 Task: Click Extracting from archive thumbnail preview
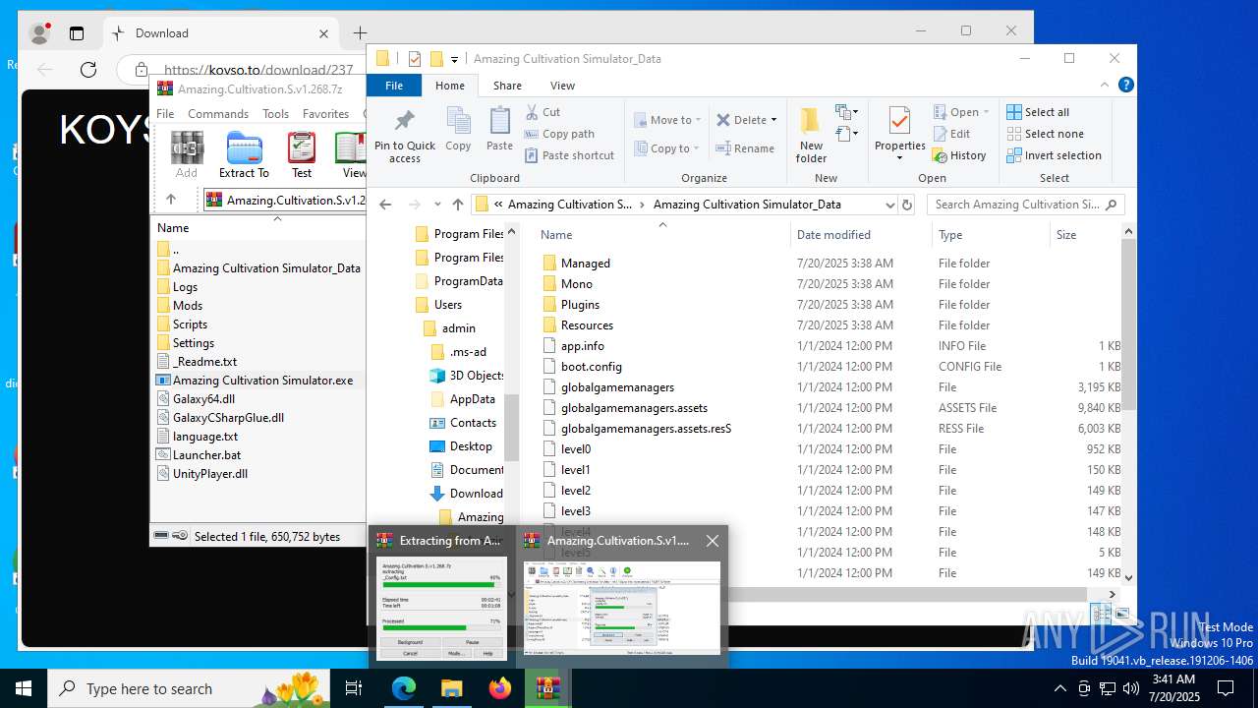(440, 608)
